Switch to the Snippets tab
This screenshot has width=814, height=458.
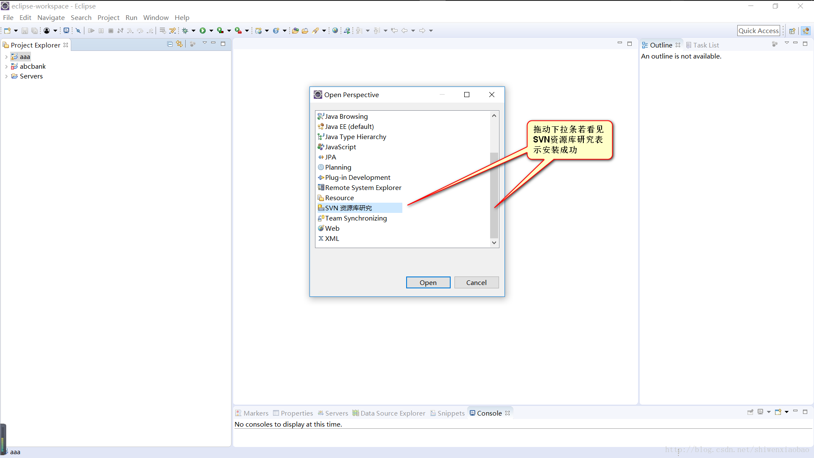coord(448,413)
